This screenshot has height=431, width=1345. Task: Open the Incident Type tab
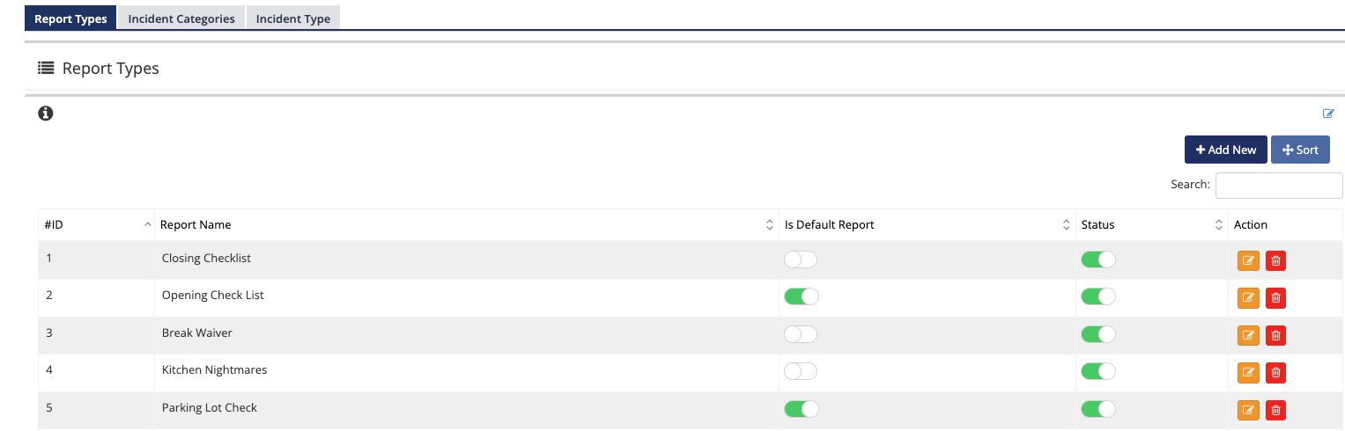pyautogui.click(x=293, y=18)
